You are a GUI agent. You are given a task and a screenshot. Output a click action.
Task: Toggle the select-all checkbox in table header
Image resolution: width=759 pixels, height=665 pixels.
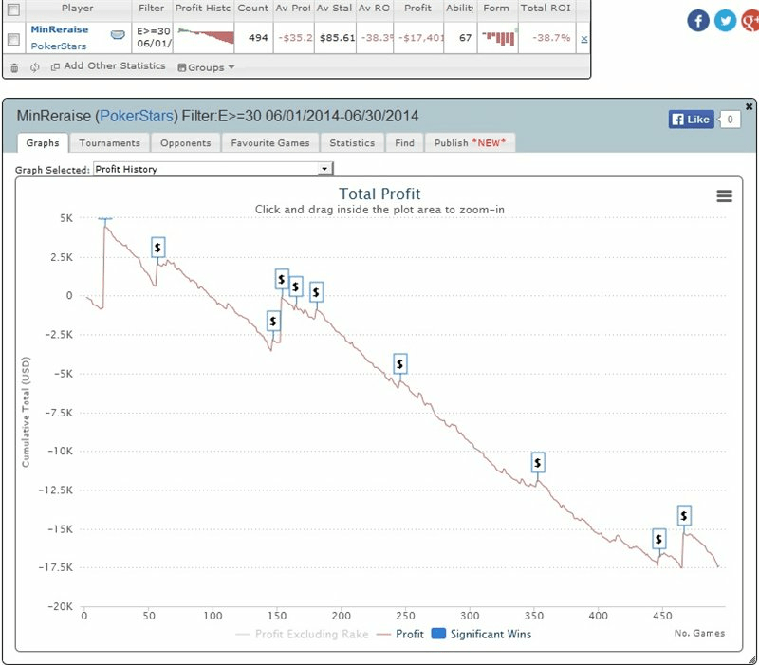[x=13, y=9]
